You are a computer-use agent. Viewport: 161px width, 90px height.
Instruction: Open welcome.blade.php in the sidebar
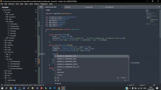coord(16,68)
